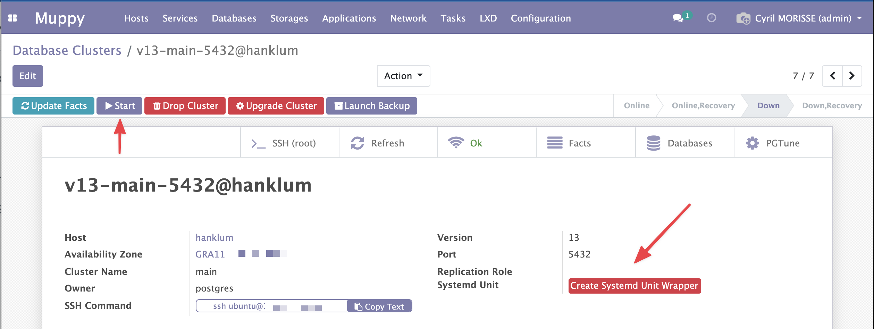Click the Refresh stat button
This screenshot has height=329, width=874.
[388, 143]
